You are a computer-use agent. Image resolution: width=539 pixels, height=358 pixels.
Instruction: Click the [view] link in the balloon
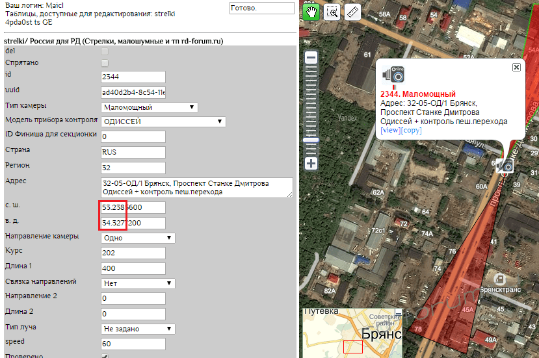[390, 131]
